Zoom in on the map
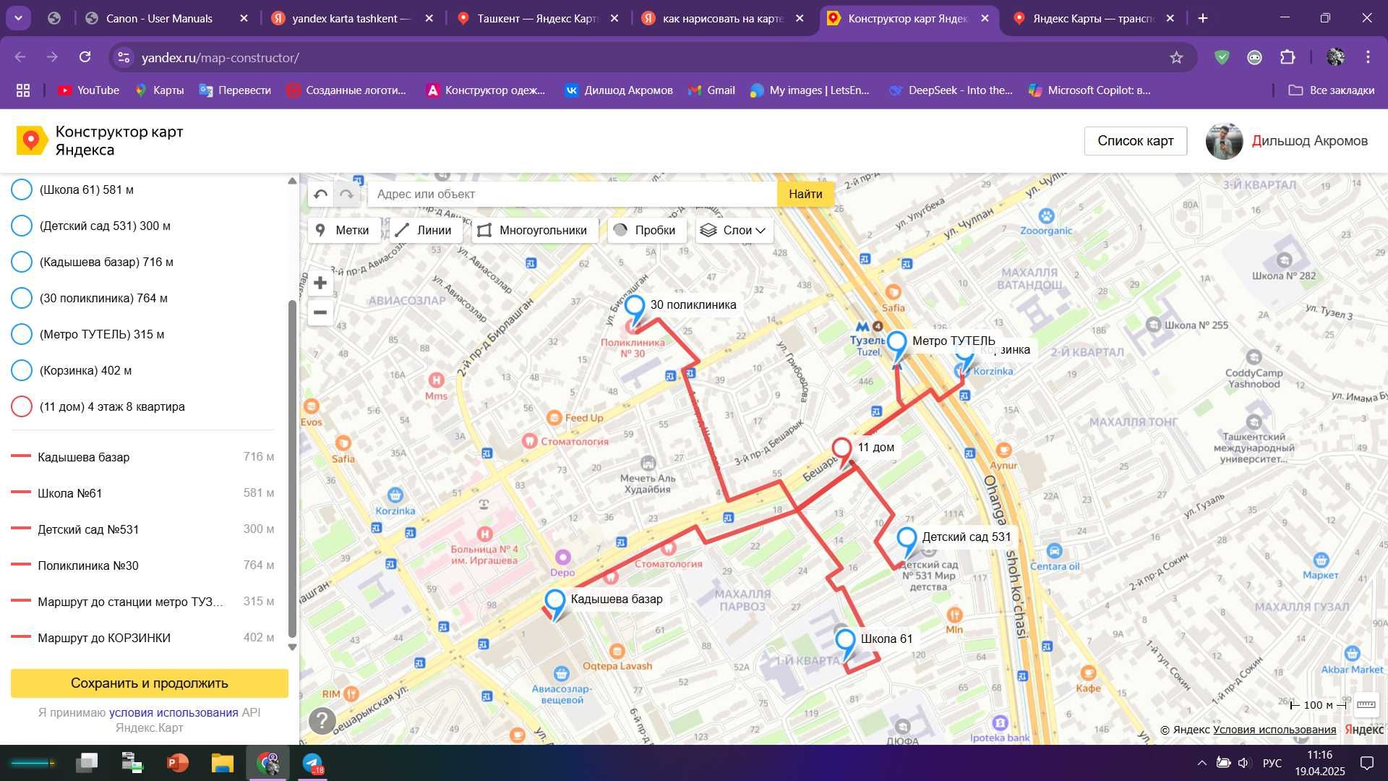 click(x=320, y=283)
